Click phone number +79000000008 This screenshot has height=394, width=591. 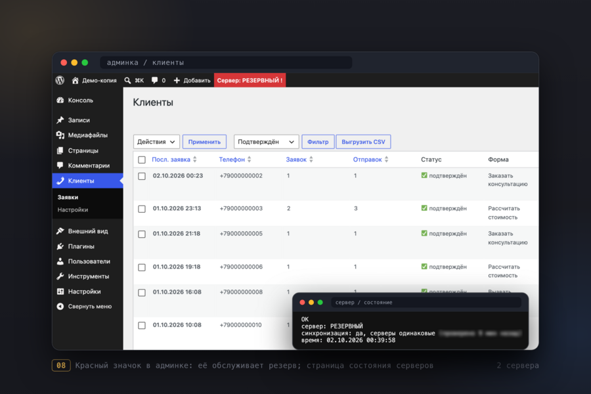click(x=241, y=292)
